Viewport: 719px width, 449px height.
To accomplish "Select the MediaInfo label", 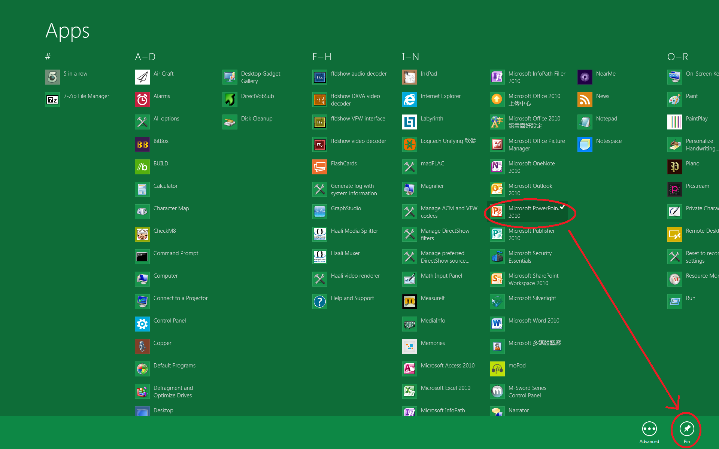I will tap(433, 321).
